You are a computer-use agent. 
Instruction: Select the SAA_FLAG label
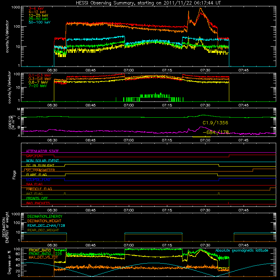pos(34,184)
